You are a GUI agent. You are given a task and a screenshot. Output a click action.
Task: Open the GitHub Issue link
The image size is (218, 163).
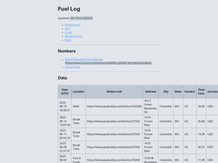(x=73, y=25)
